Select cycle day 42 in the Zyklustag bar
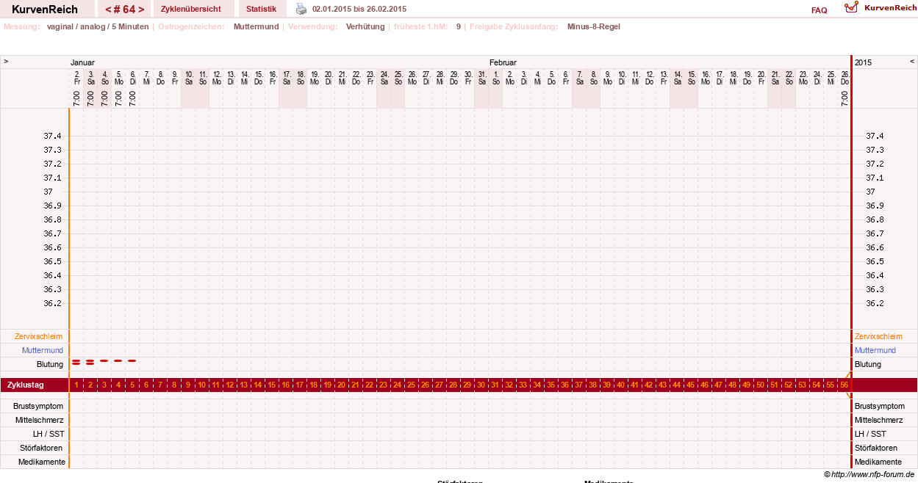The image size is (918, 483). tap(648, 385)
